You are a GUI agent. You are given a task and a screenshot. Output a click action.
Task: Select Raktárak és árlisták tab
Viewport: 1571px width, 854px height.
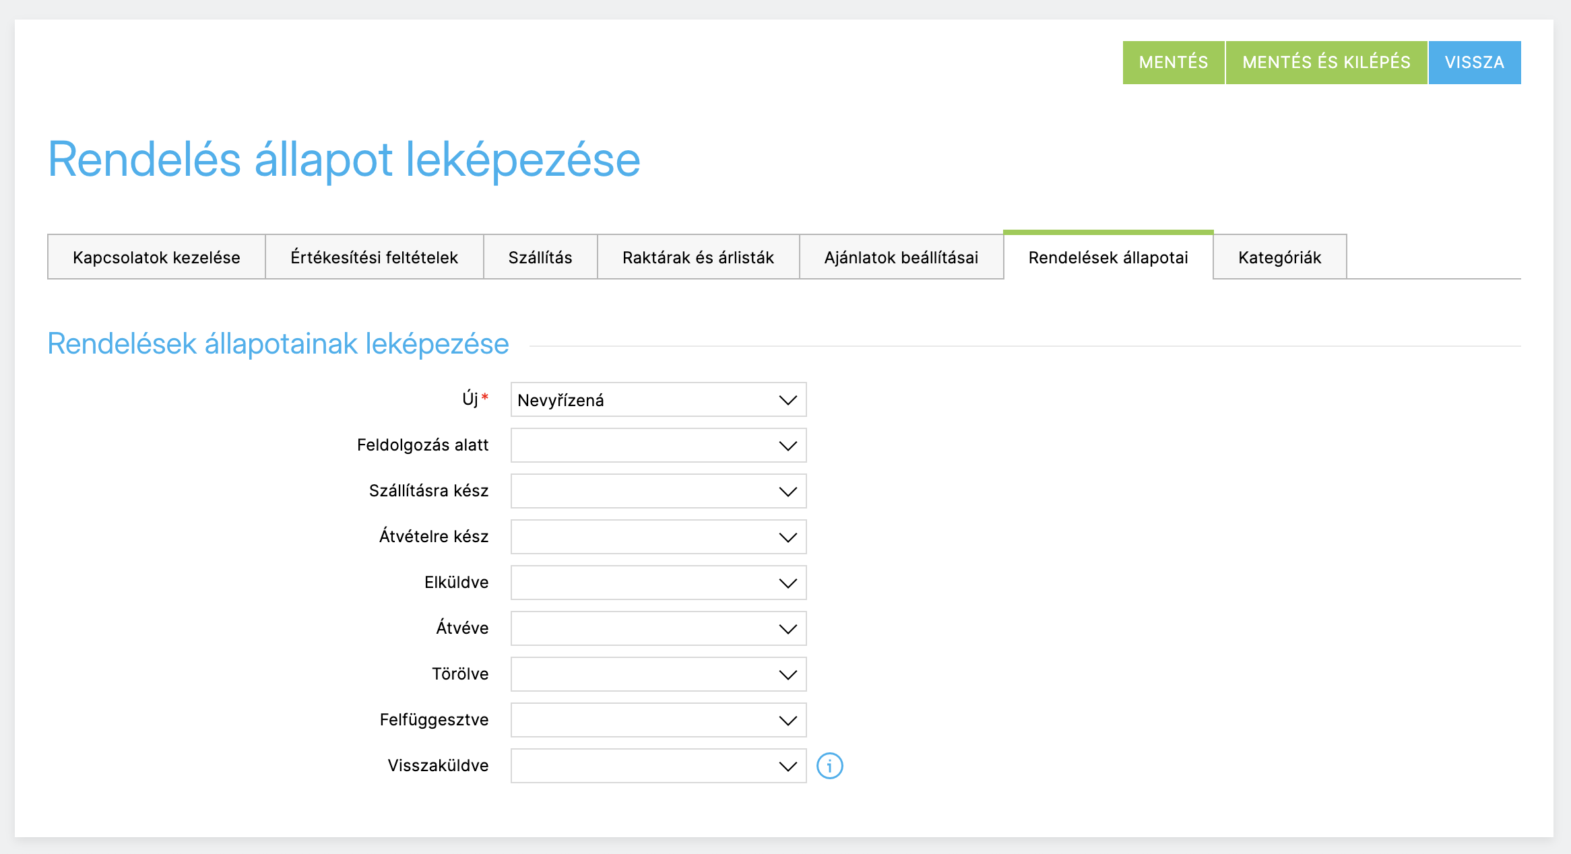coord(698,257)
